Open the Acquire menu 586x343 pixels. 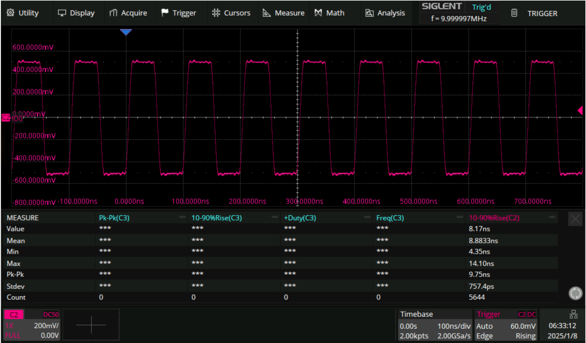(128, 13)
